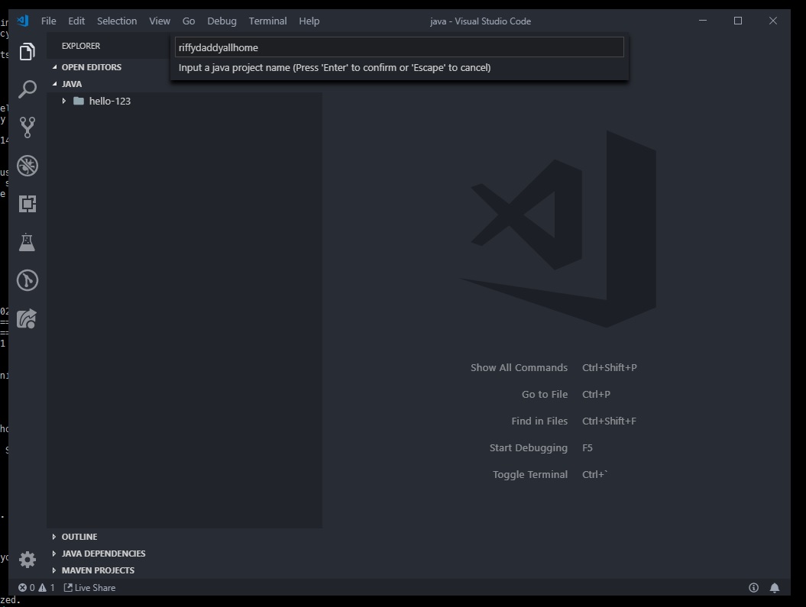806x607 pixels.
Task: Expand the hello-123 folder arrow
Action: [x=63, y=101]
